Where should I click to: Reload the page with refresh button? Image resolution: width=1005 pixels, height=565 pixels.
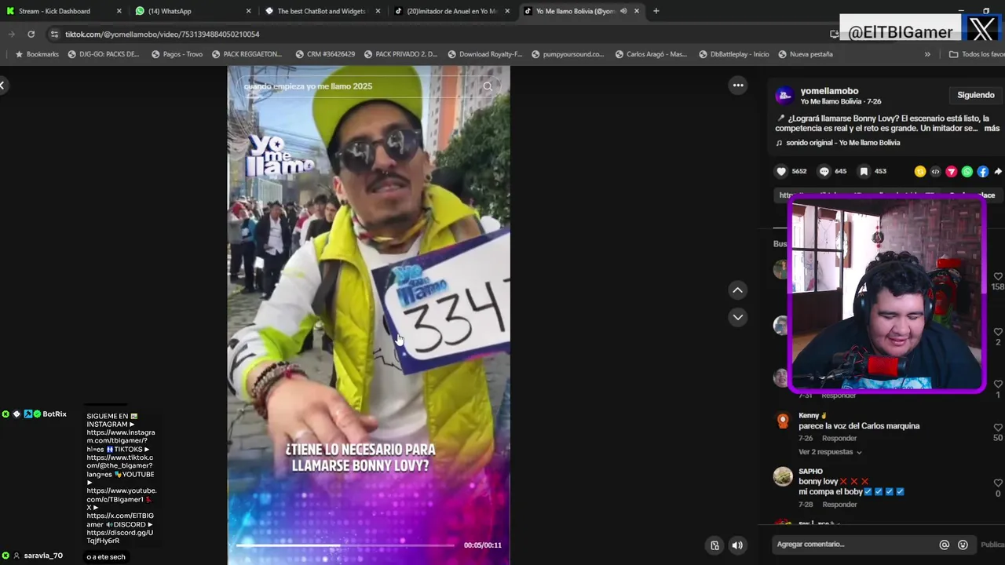[31, 34]
